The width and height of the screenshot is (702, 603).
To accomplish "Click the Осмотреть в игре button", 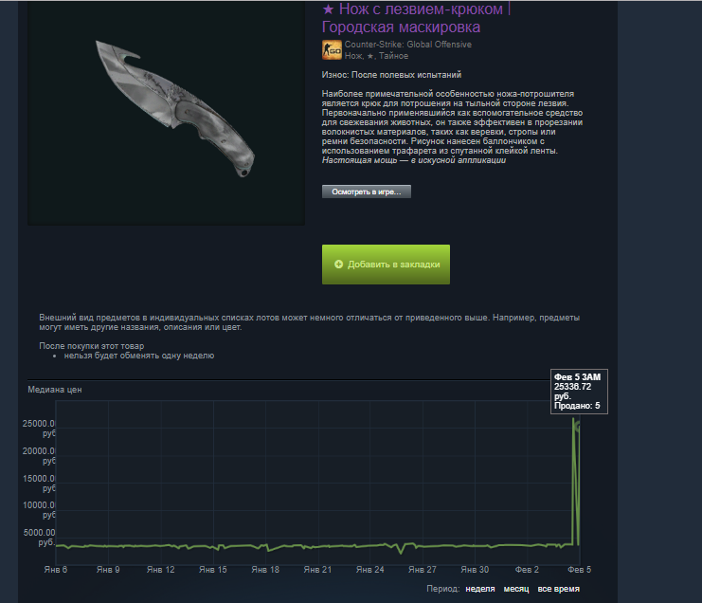I will pyautogui.click(x=367, y=192).
